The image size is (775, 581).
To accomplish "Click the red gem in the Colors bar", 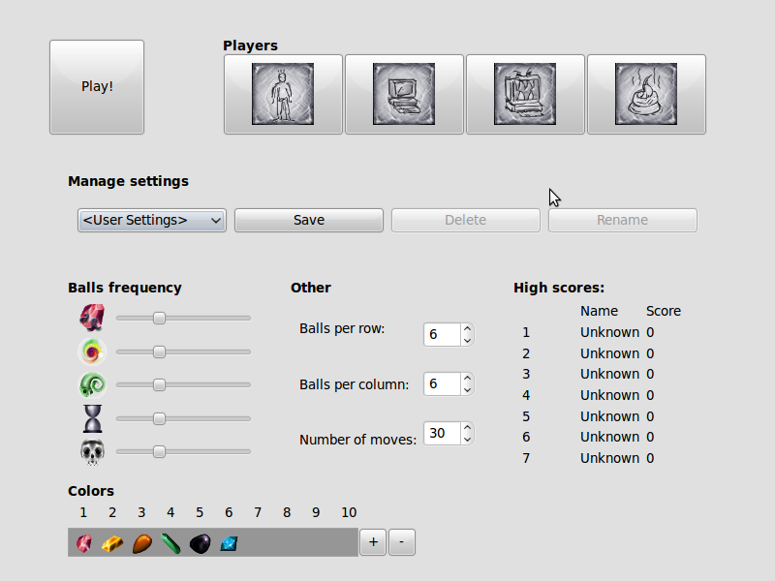I will tap(84, 543).
